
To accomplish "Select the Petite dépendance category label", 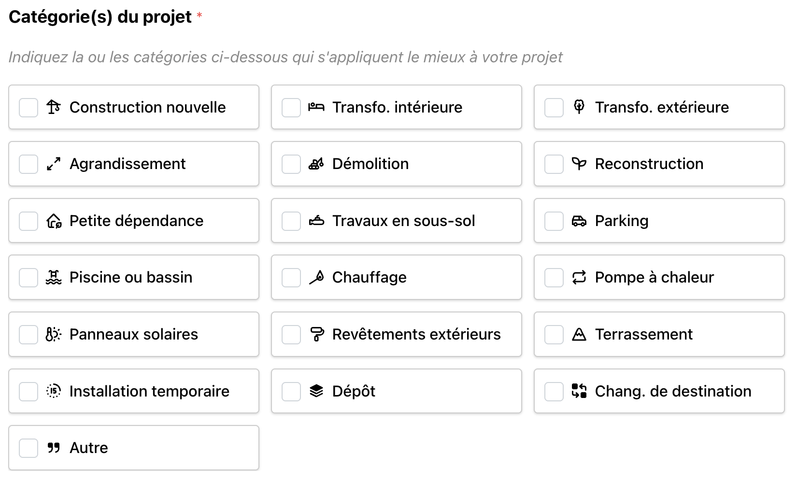I will click(136, 221).
